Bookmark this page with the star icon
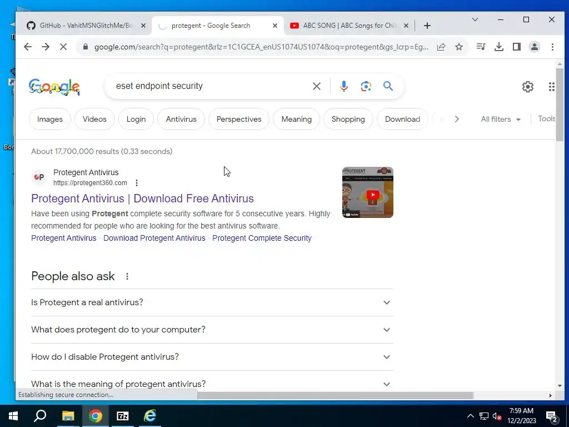The width and height of the screenshot is (569, 427). tap(459, 47)
